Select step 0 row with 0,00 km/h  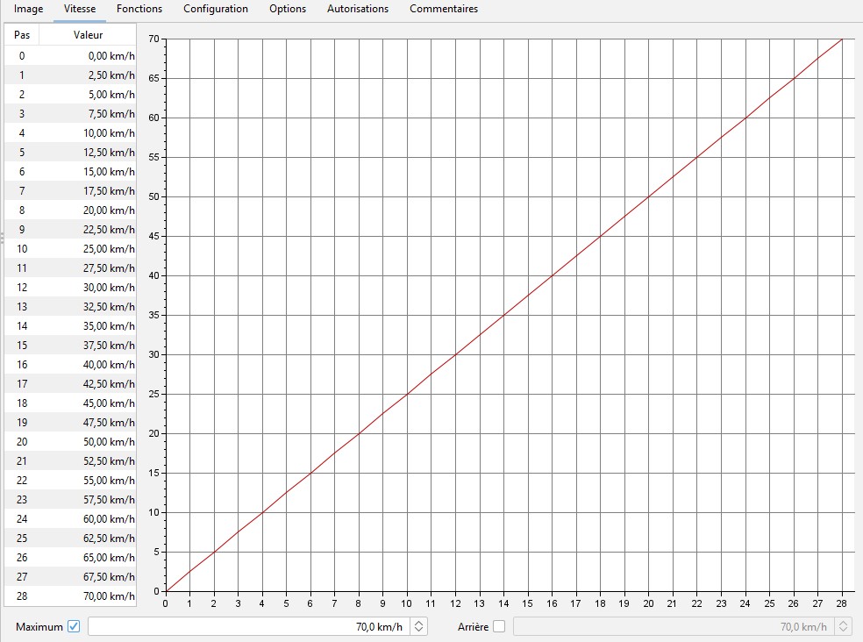click(x=70, y=55)
